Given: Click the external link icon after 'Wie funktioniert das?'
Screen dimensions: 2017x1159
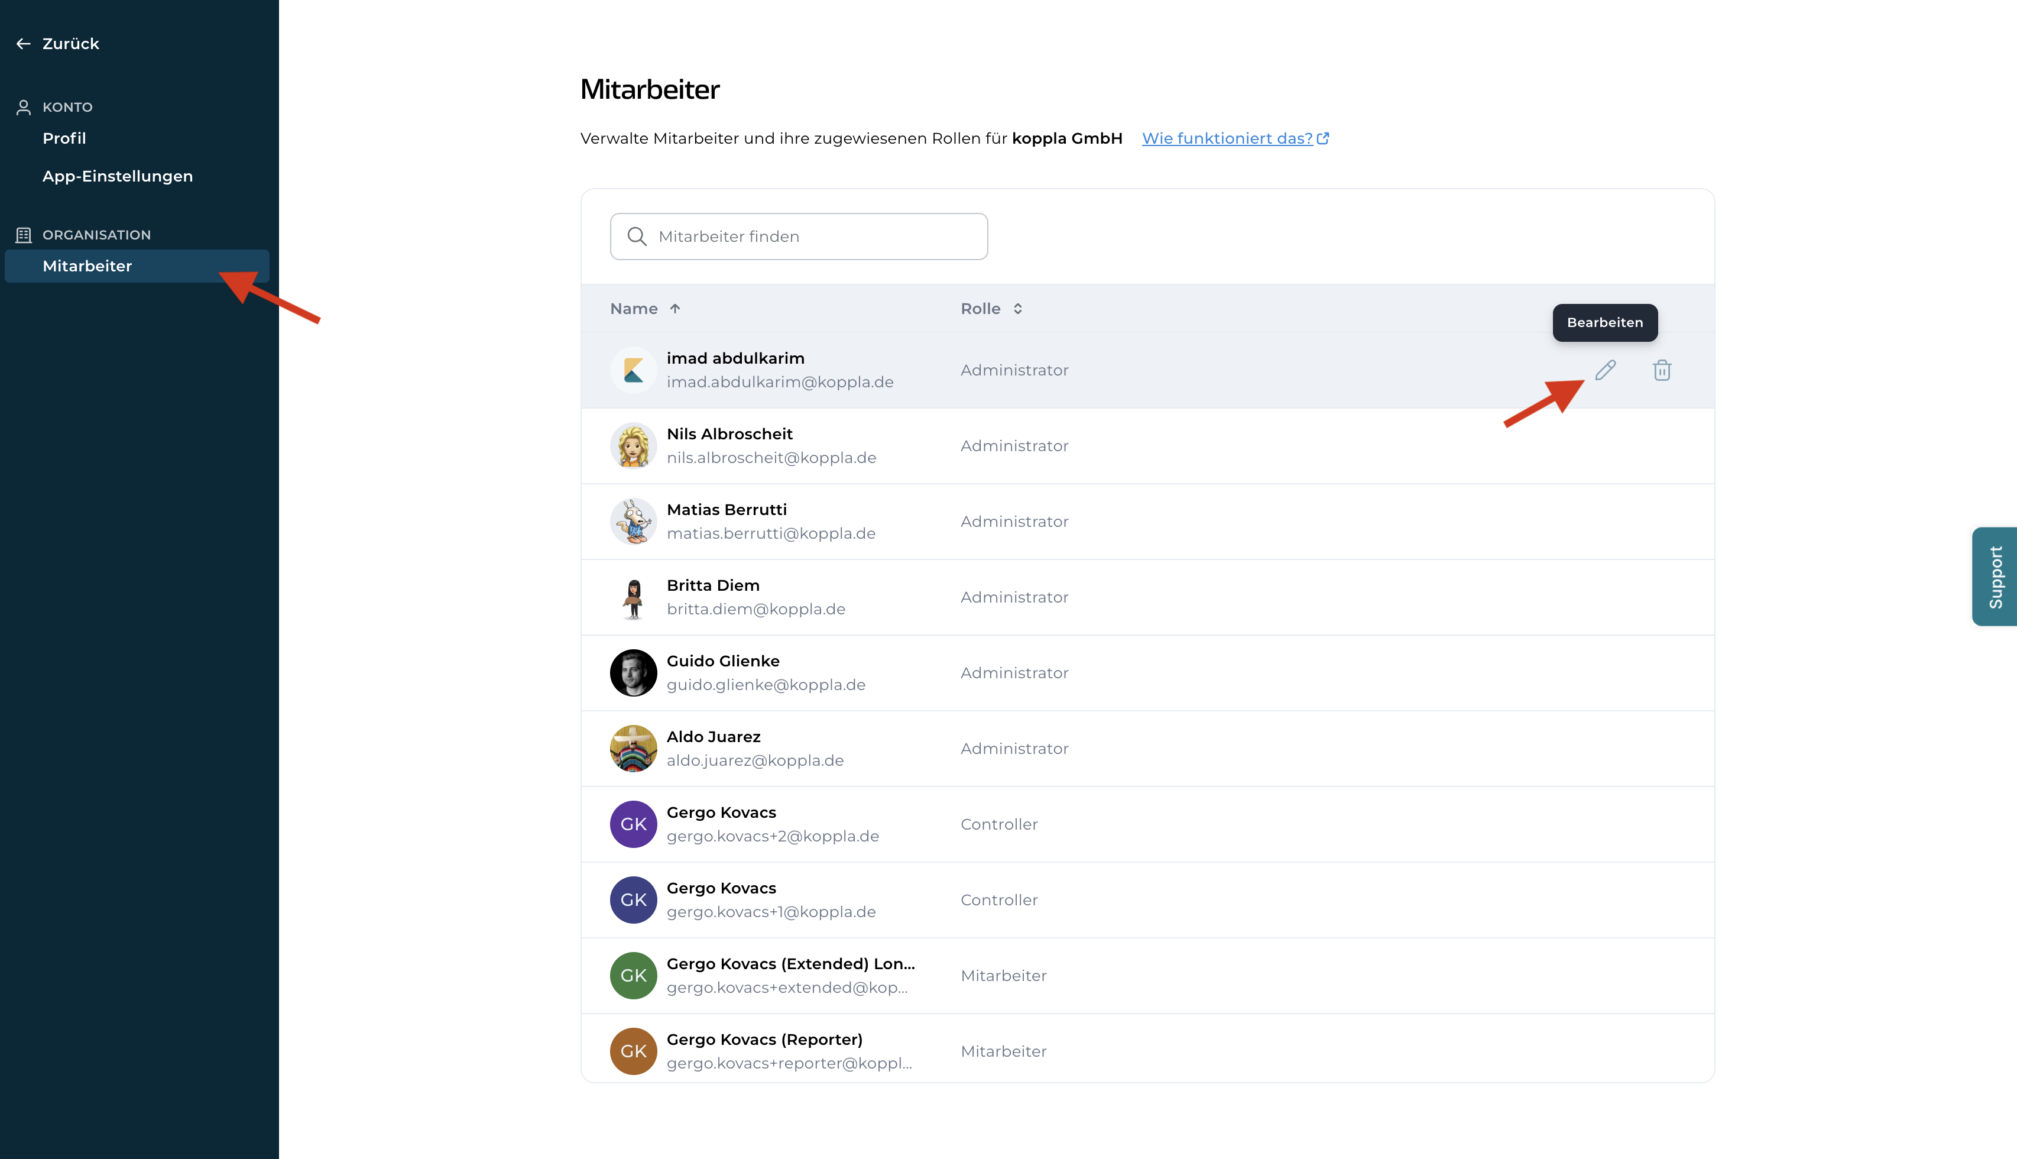Looking at the screenshot, I should point(1323,138).
